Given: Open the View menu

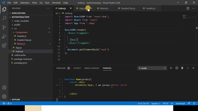Looking at the screenshot, I should pos(34,3).
